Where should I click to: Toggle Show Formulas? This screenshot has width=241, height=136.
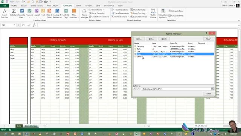pos(138,10)
